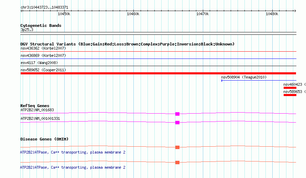
Task: Select variant nsv589652 (Cooper2011) label
Action: click(43, 70)
